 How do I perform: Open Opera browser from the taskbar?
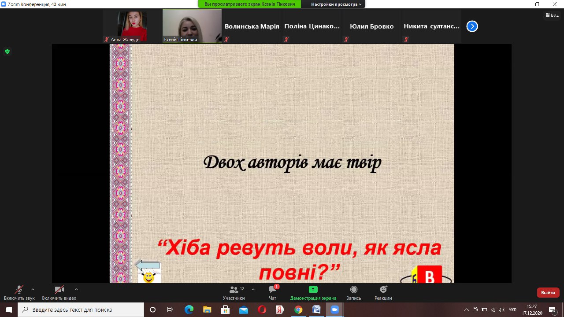click(x=262, y=310)
